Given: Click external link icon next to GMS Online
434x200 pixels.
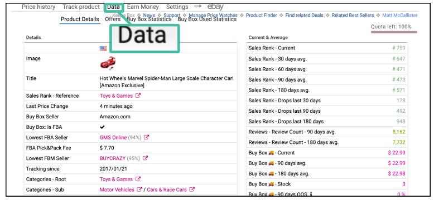Looking at the screenshot, I should point(146,137).
